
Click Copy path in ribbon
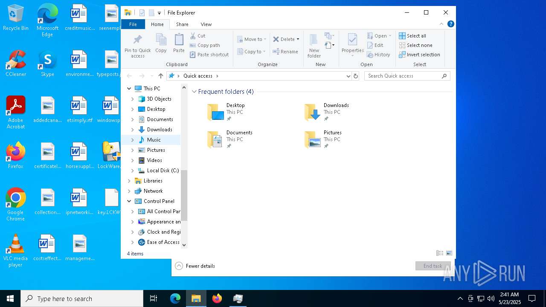click(x=205, y=45)
